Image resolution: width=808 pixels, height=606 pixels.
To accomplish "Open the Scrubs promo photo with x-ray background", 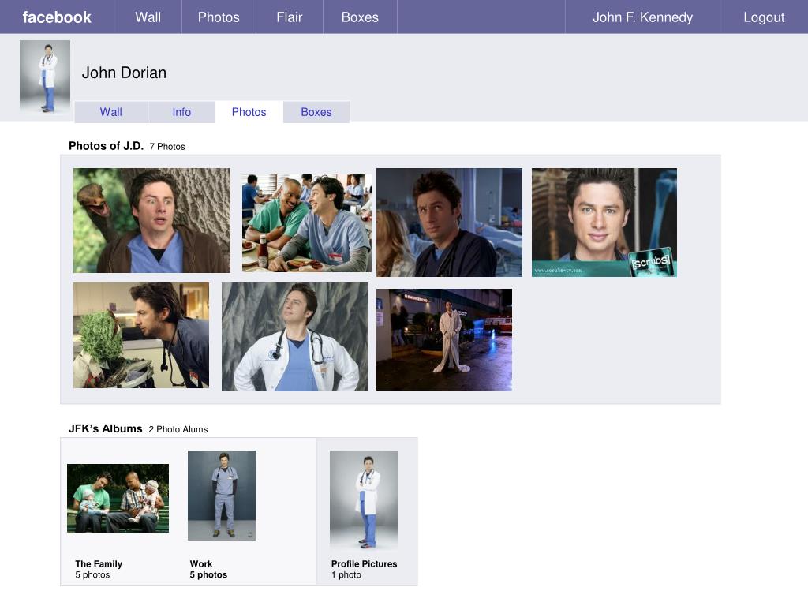I will [x=604, y=222].
